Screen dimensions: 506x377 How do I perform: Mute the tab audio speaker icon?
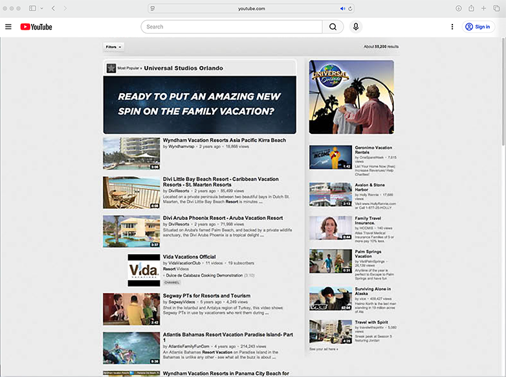click(x=342, y=8)
